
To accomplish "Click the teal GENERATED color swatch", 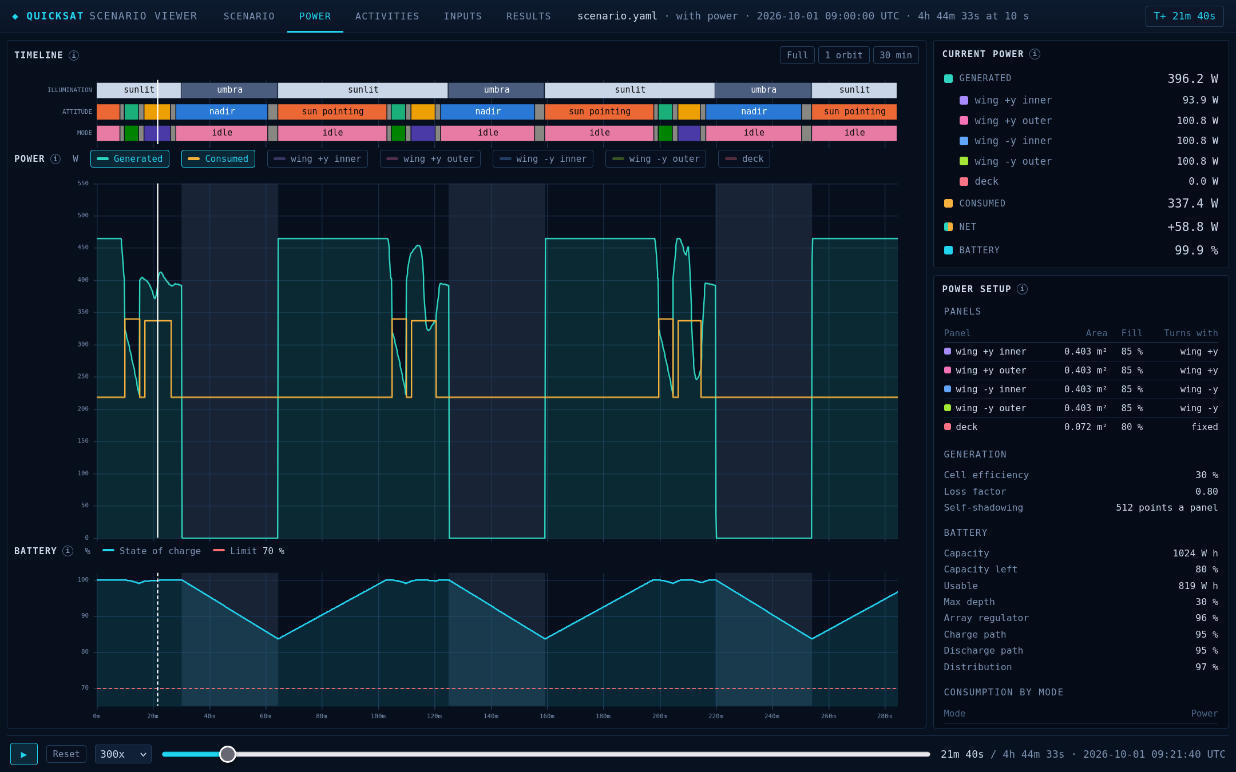I will pos(948,78).
